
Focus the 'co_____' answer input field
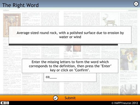point(70,77)
